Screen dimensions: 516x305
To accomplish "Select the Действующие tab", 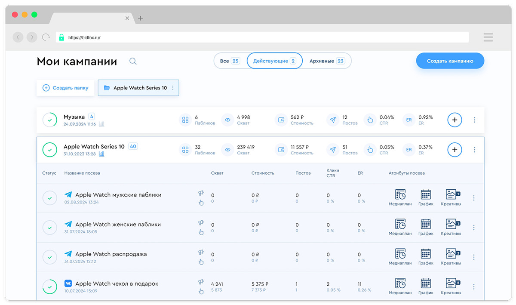I will 275,61.
